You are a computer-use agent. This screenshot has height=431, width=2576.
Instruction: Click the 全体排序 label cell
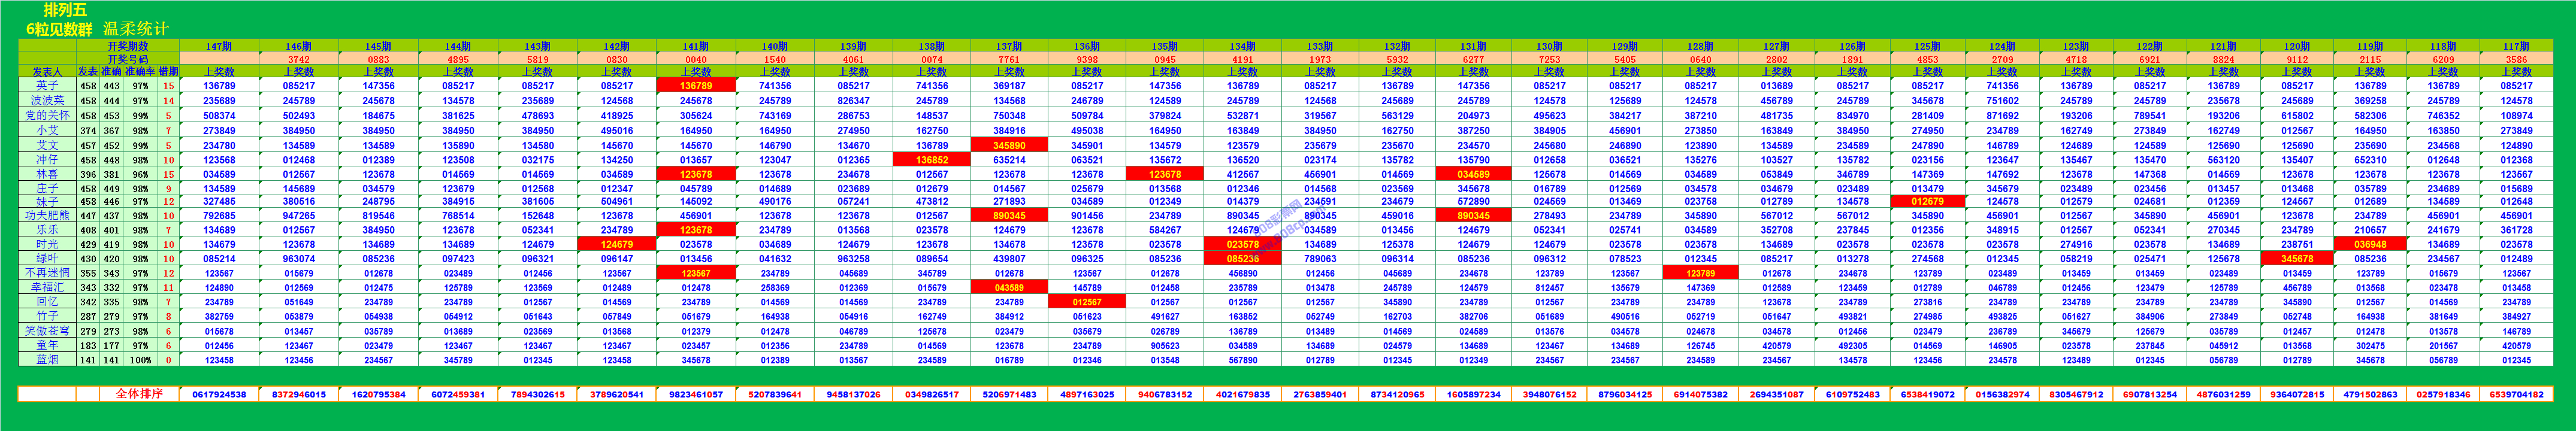click(139, 394)
